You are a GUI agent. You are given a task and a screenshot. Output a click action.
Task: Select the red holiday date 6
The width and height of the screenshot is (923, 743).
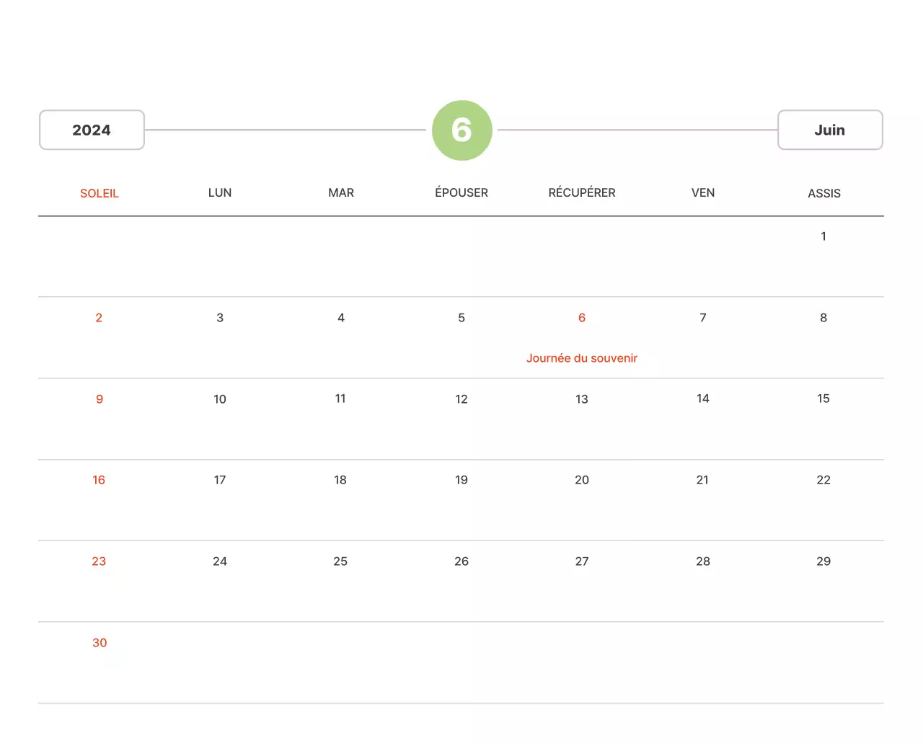(582, 318)
